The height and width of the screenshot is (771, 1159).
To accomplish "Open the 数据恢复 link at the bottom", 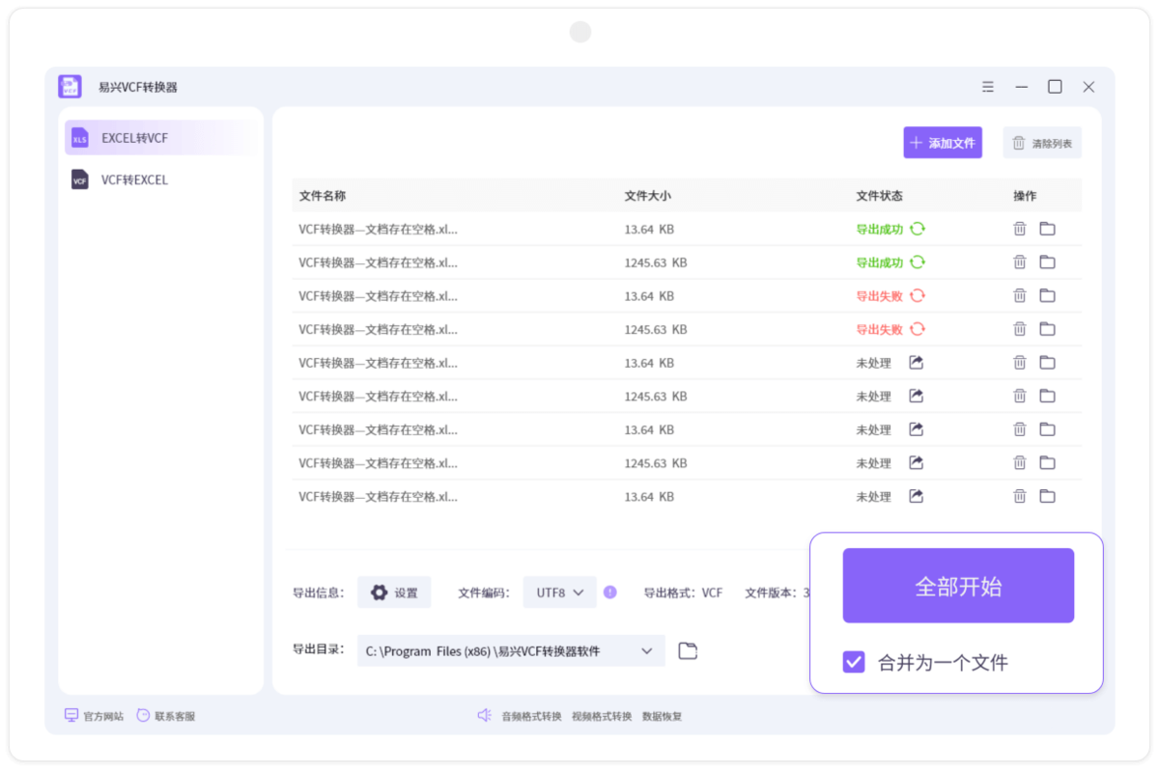I will point(663,715).
